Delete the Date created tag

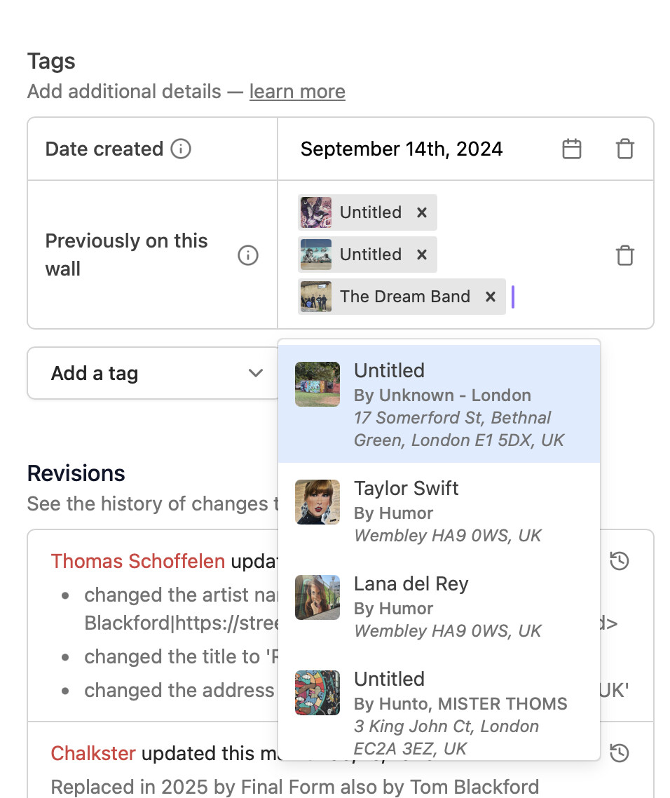coord(624,149)
